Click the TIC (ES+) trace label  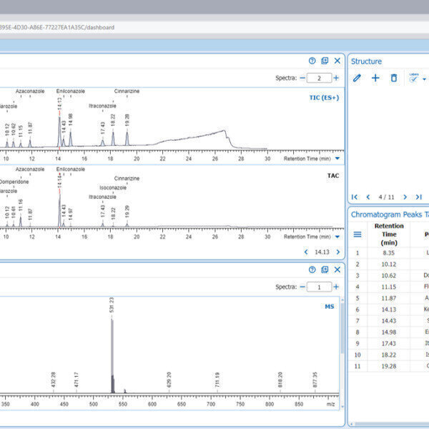(x=324, y=98)
